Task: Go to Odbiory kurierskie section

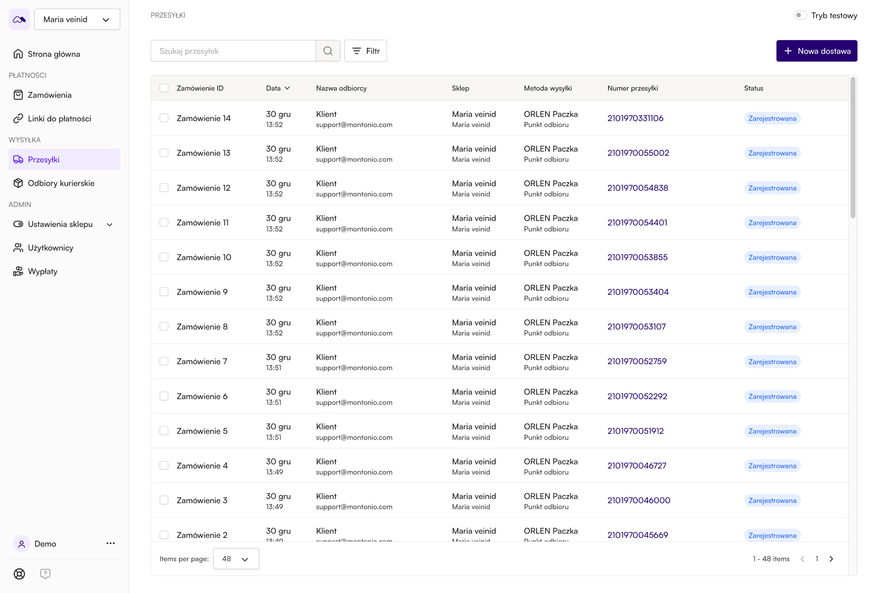Action: (x=61, y=183)
